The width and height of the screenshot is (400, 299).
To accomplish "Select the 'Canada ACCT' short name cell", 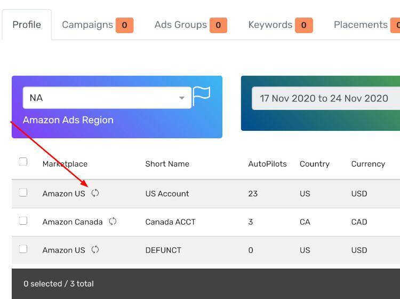I will click(x=171, y=222).
